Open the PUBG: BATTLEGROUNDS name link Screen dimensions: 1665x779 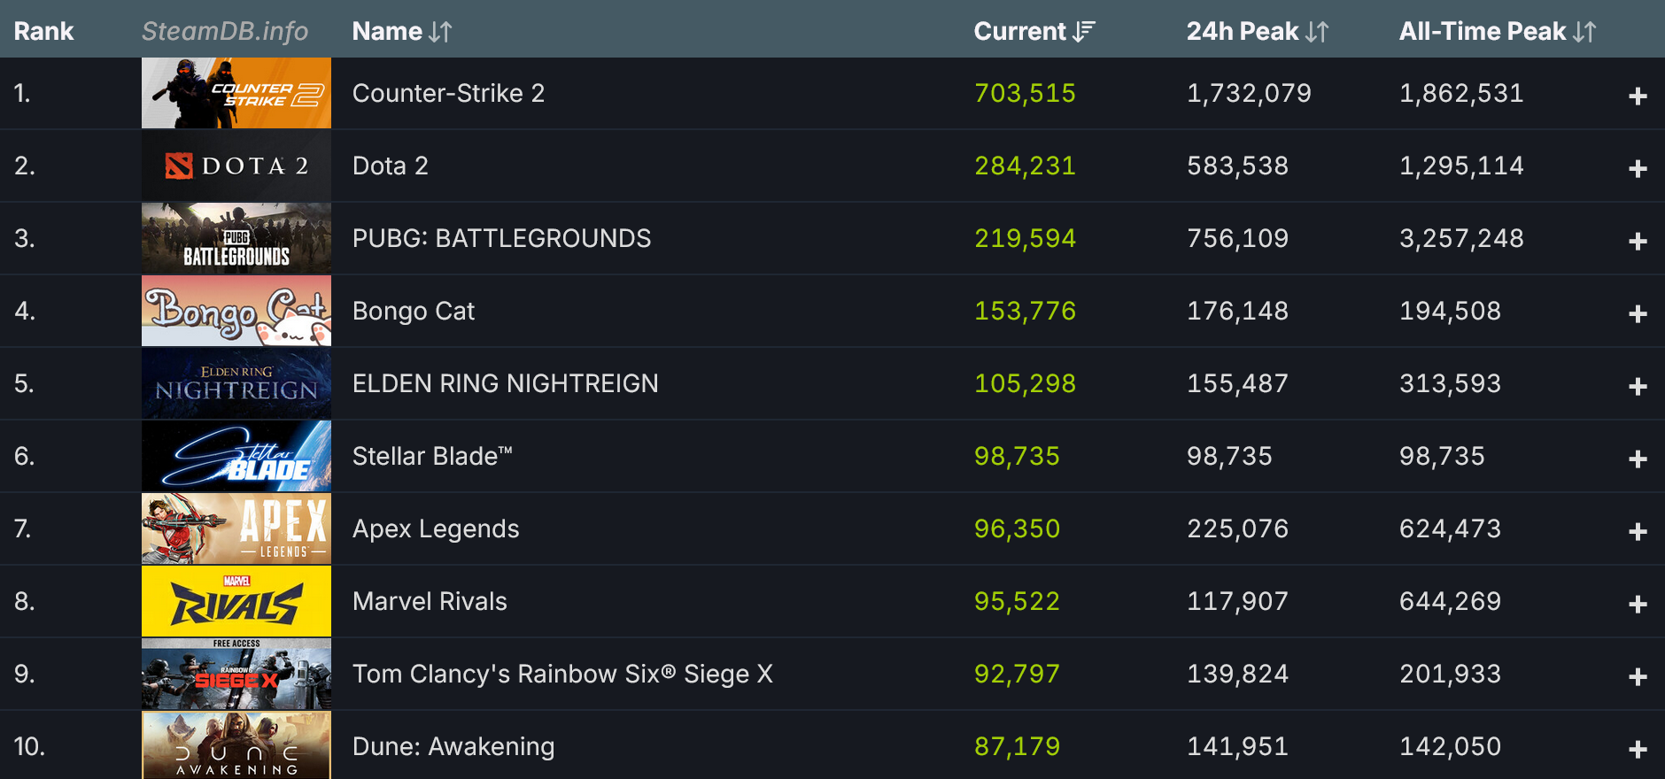[501, 238]
